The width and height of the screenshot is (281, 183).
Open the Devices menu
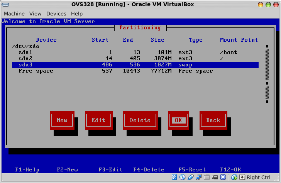(x=56, y=14)
